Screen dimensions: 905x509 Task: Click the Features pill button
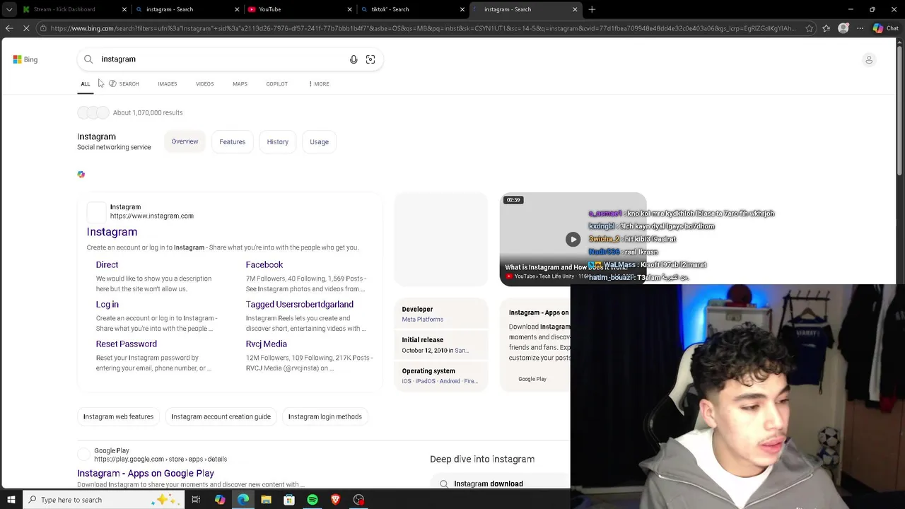pyautogui.click(x=232, y=142)
